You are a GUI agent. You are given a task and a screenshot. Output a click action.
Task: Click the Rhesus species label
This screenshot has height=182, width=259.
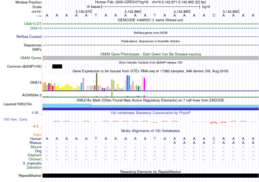[x=35, y=143]
